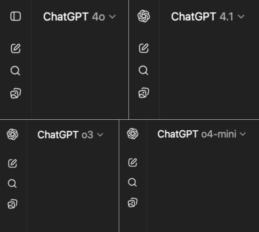
Task: Open the ChatGPT 4o model dropdown
Action: point(79,17)
